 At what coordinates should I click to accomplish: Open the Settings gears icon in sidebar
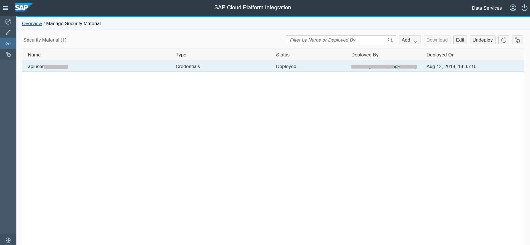[x=8, y=55]
